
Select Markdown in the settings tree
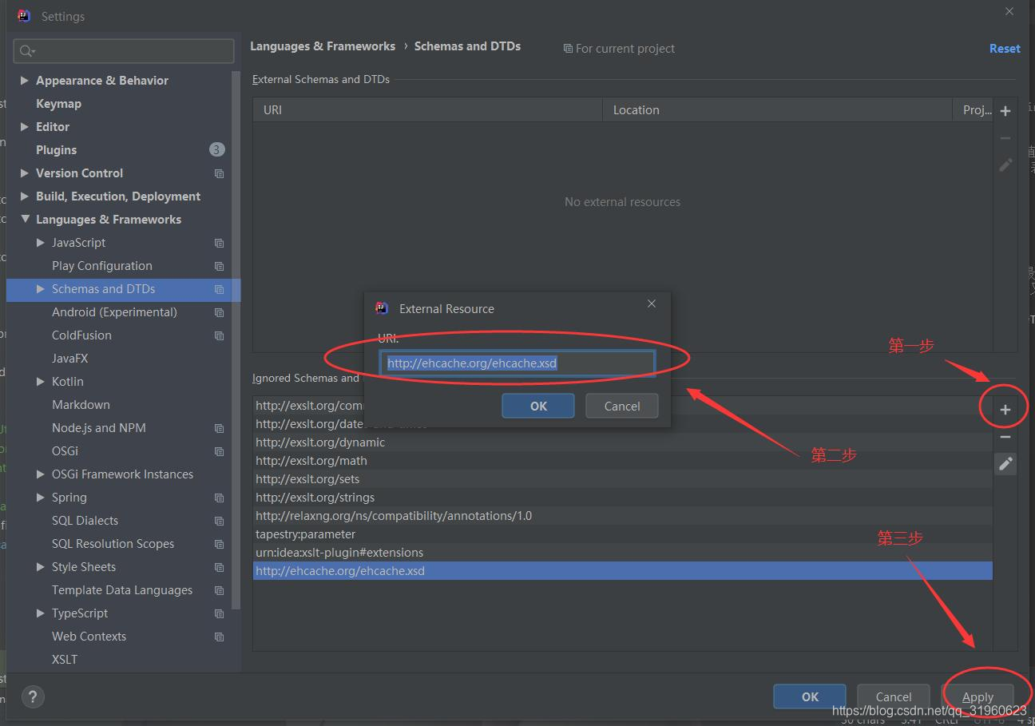click(x=81, y=405)
